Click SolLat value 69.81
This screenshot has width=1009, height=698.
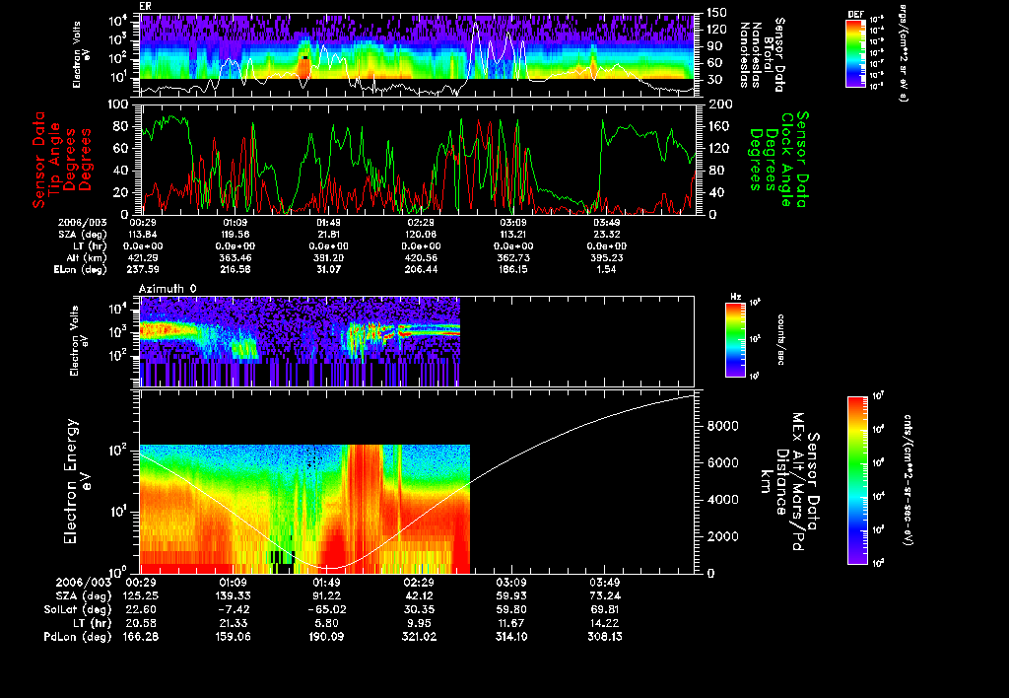605,609
